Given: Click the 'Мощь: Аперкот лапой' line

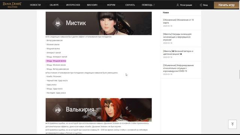Looking at the screenshot, I should tap(56, 57).
